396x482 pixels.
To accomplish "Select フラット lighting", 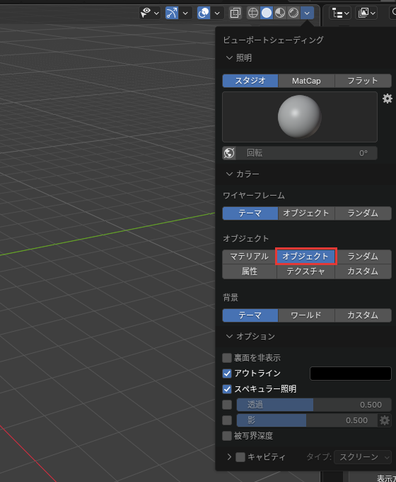I will 363,81.
